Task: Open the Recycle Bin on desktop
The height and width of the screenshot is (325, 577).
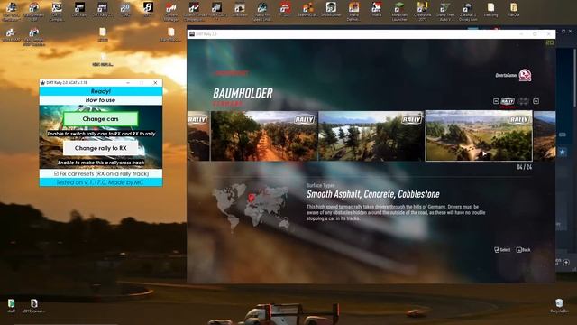Action: click(559, 306)
